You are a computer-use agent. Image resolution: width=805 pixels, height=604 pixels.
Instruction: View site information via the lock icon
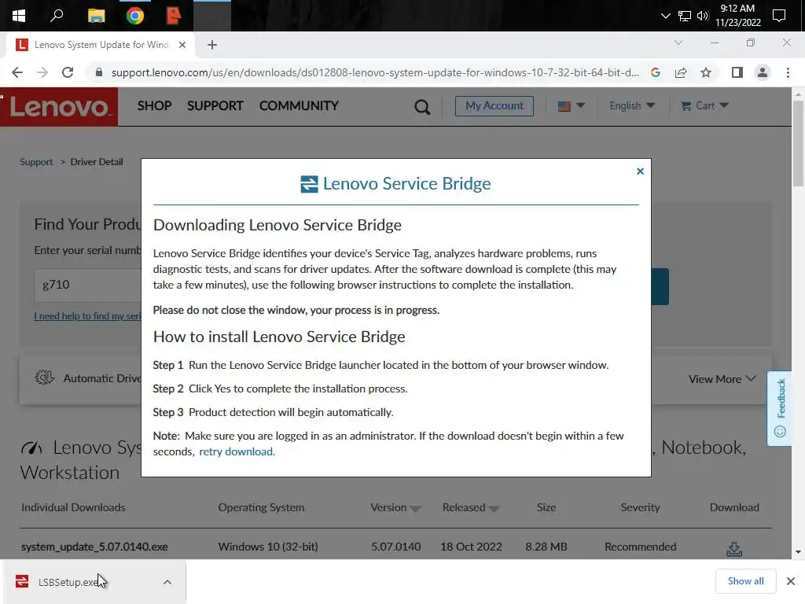click(x=99, y=72)
